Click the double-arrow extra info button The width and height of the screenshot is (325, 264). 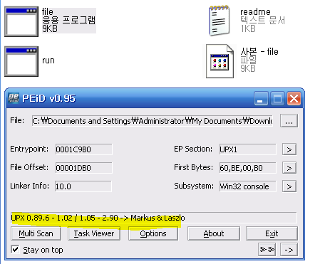pos(267,250)
